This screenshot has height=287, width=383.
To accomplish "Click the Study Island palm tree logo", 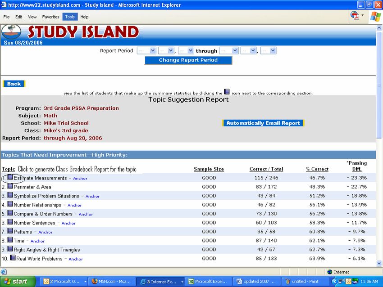I will 11,31.
